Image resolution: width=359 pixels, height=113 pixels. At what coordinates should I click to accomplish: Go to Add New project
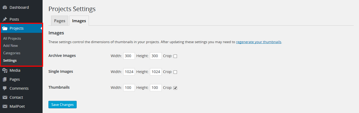[x=11, y=46]
